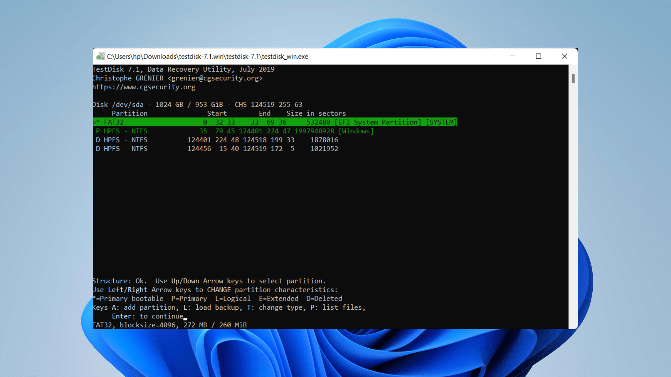Click the https://www.cgsecurity.org URL text
The image size is (671, 377).
click(x=144, y=87)
